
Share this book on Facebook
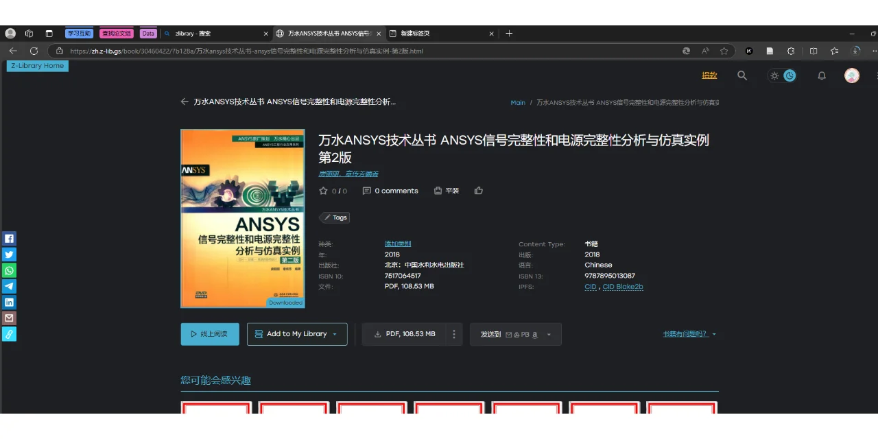9,239
